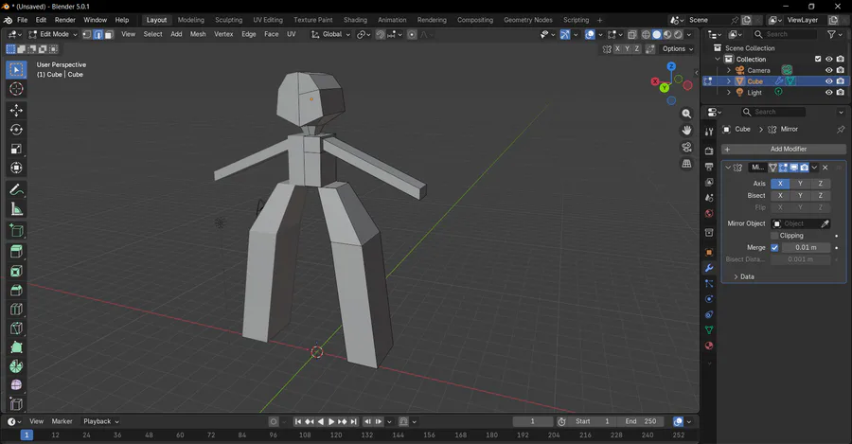This screenshot has height=444, width=852.
Task: Open the Mesh menu
Action: click(198, 34)
